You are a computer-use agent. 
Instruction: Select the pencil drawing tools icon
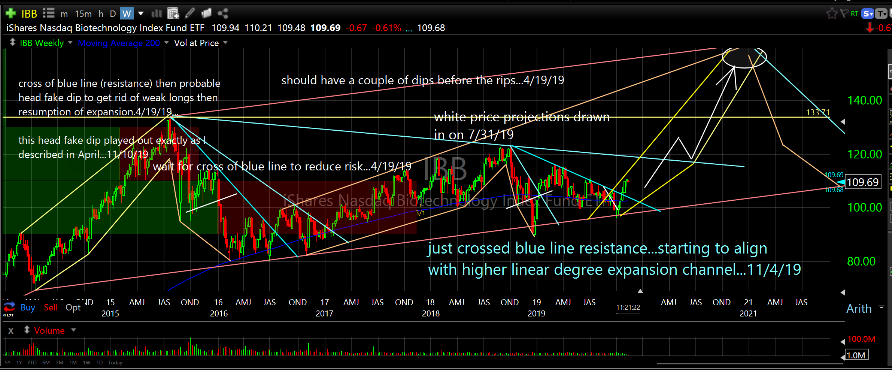point(190,14)
